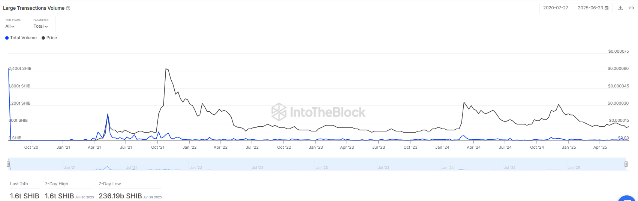This screenshot has height=201, width=638.
Task: Grab the left handle of range navigator
Action: [8, 164]
